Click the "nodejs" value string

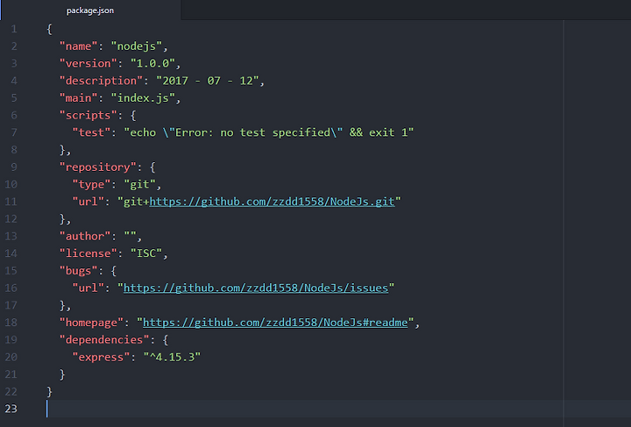point(136,46)
